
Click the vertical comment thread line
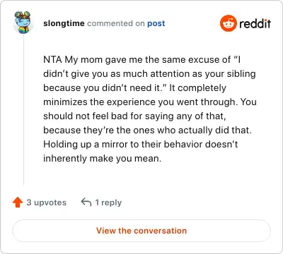[x=23, y=111]
